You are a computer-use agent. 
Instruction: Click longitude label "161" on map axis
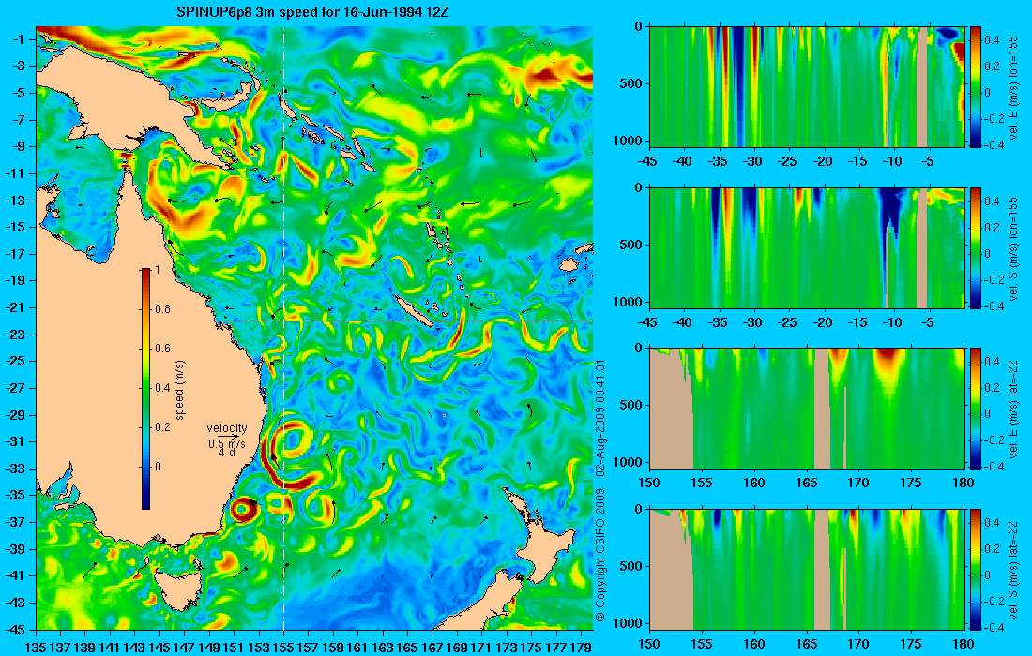(x=358, y=647)
